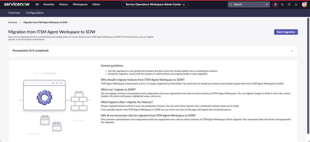
Task: Go to Overview in the breadcrumb
Action: 13,22
